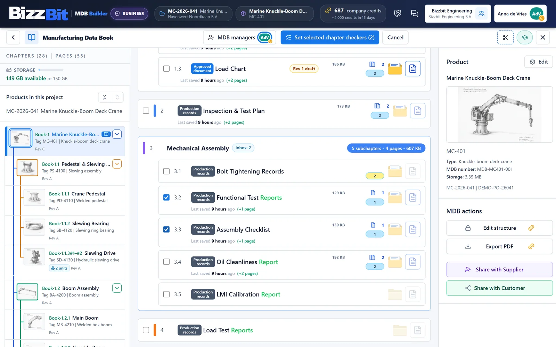The image size is (556, 347).
Task: Click the book icon next to Book-1 title
Action: [x=106, y=134]
